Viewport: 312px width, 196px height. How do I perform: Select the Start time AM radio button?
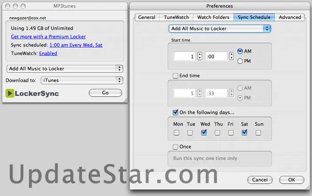pyautogui.click(x=240, y=51)
